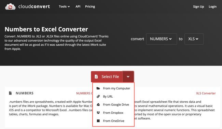Open the NUMBERS source format dropdown
The width and height of the screenshot is (222, 129).
[x=162, y=39]
